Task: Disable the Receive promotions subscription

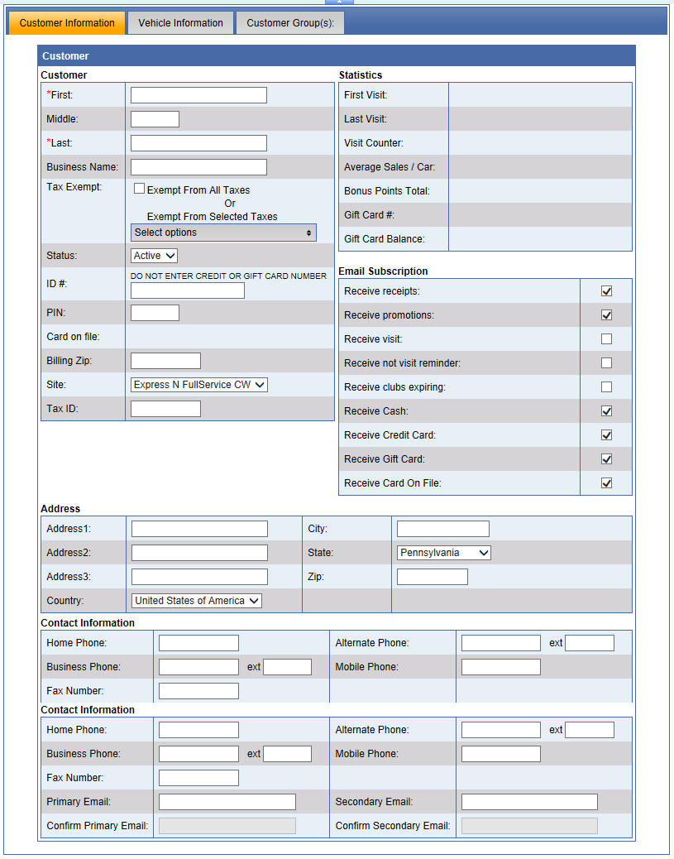Action: (606, 315)
